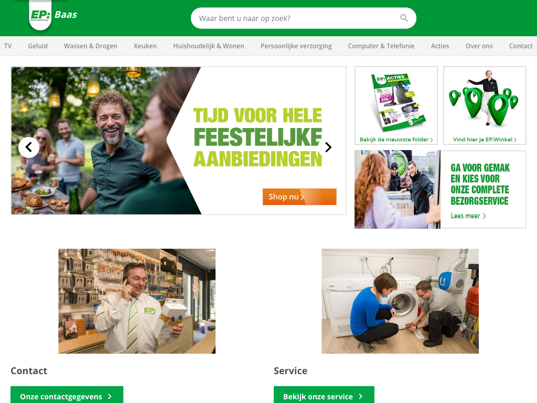Click the green location pins image
This screenshot has height=403, width=537.
coord(484,99)
